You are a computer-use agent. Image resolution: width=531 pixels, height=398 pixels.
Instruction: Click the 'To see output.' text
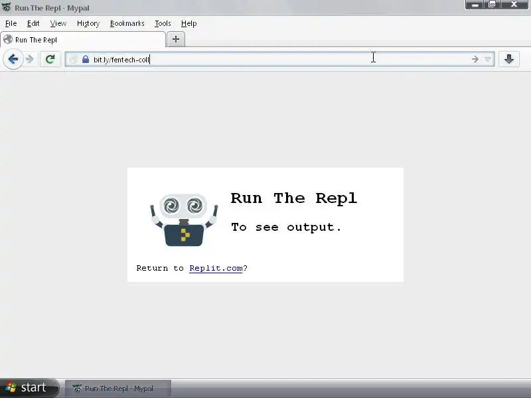click(286, 227)
